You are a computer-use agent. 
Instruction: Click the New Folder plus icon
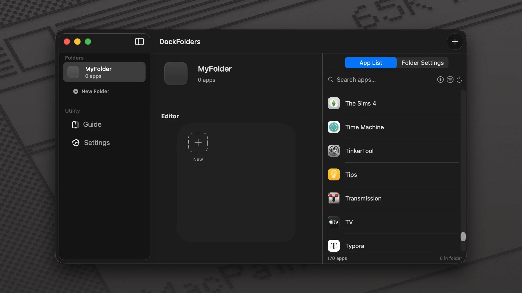pos(76,91)
